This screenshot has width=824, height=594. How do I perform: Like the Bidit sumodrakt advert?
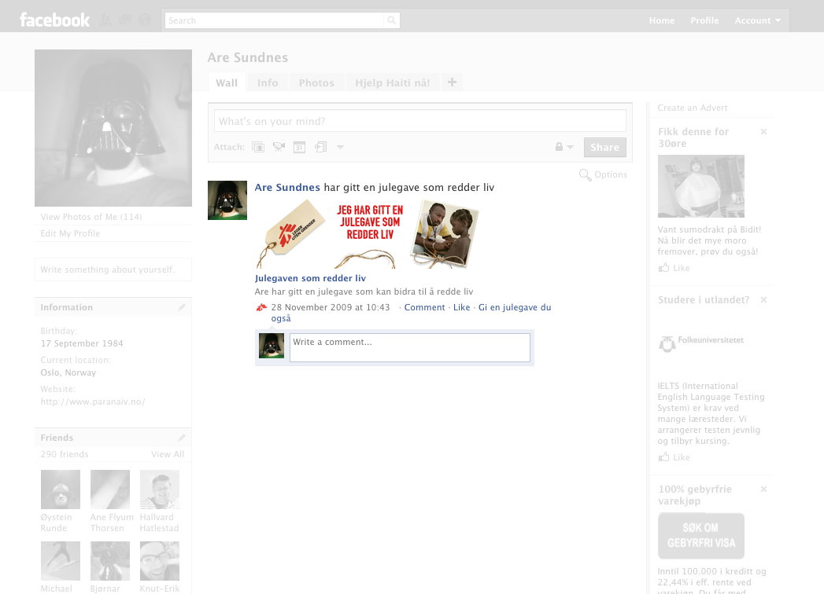click(674, 268)
